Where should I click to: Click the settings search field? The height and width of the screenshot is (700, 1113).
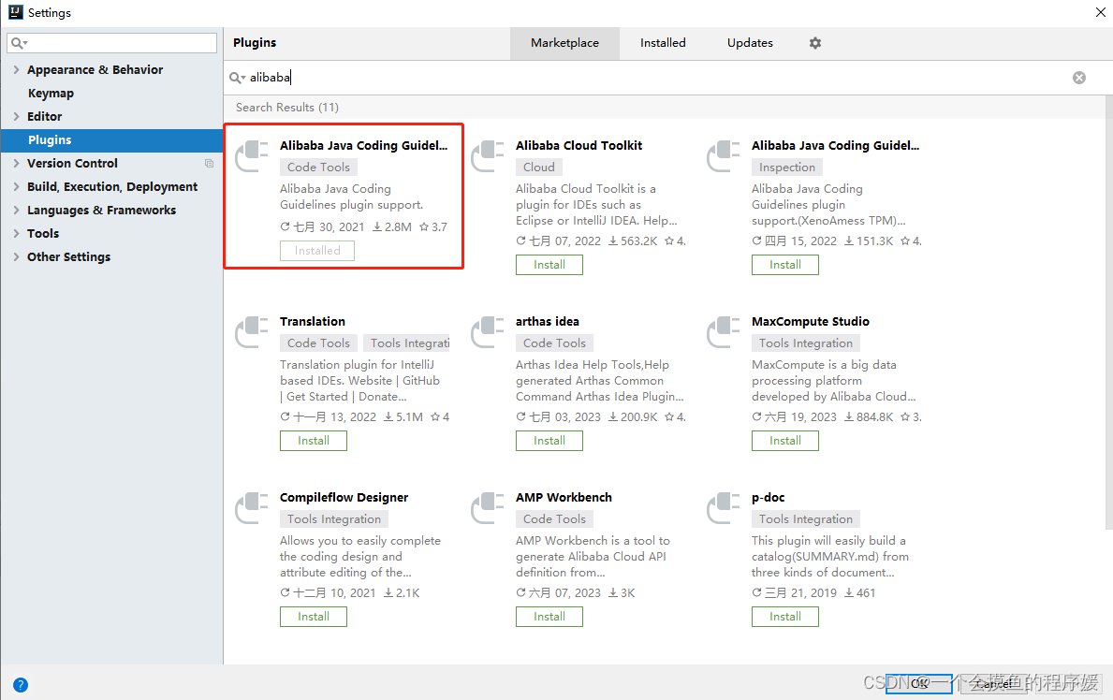(112, 43)
